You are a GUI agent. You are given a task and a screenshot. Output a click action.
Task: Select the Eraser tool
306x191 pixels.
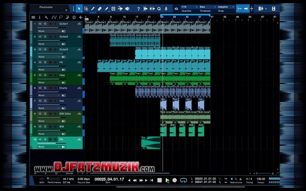click(99, 8)
